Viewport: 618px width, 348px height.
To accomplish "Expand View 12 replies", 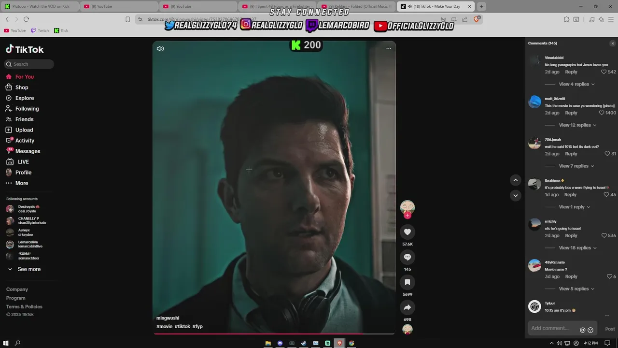I will [x=577, y=125].
